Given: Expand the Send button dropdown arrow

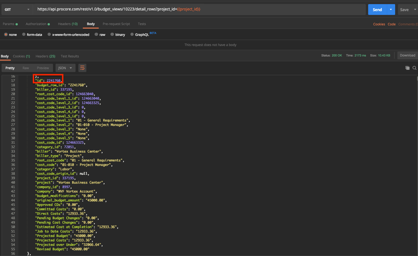Looking at the screenshot, I should pyautogui.click(x=391, y=10).
